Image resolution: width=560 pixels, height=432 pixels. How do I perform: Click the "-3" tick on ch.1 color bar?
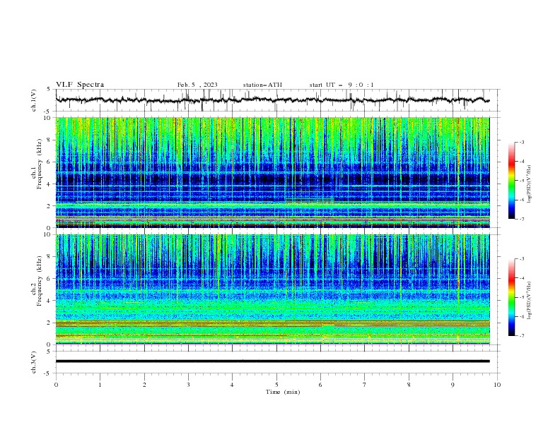521,142
